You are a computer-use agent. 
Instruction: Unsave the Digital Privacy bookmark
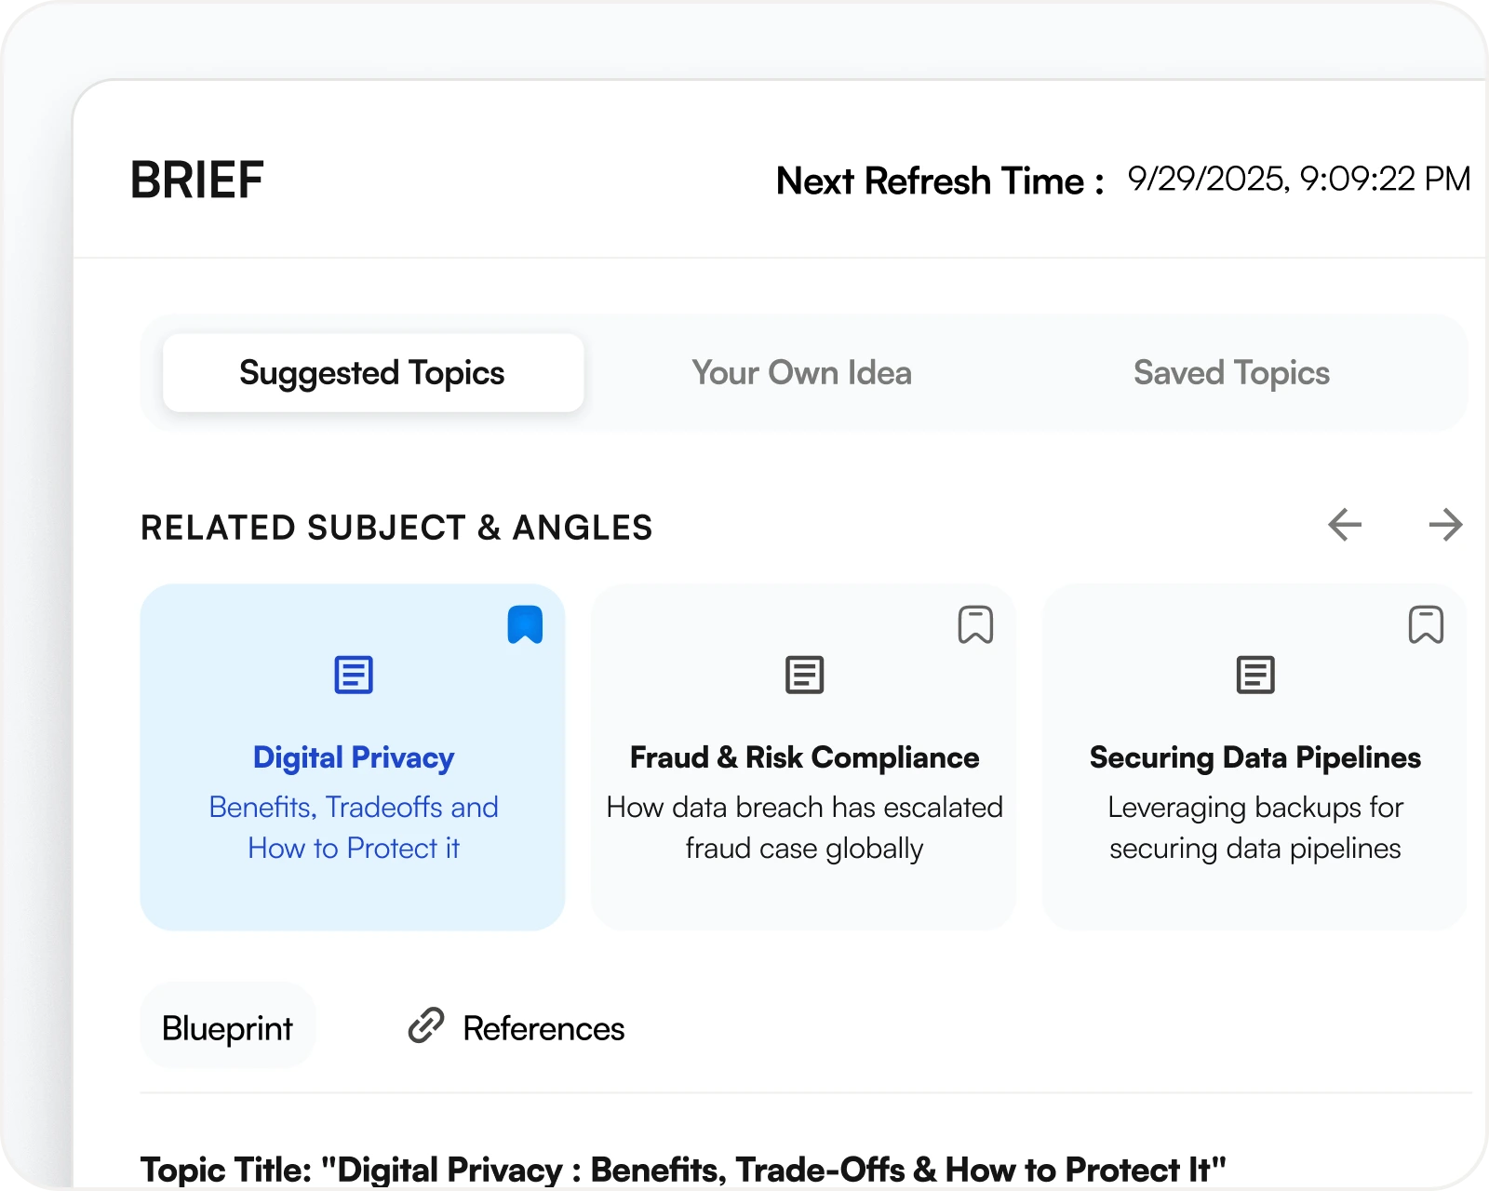pos(525,624)
